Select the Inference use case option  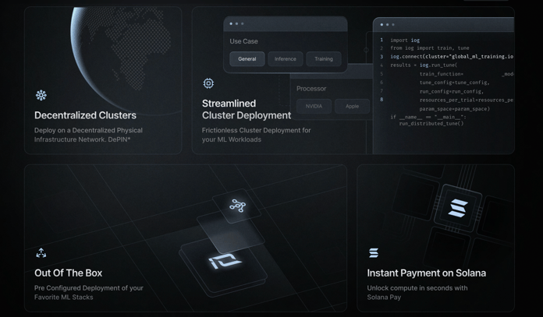coord(286,58)
